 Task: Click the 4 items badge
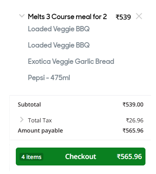31,157
